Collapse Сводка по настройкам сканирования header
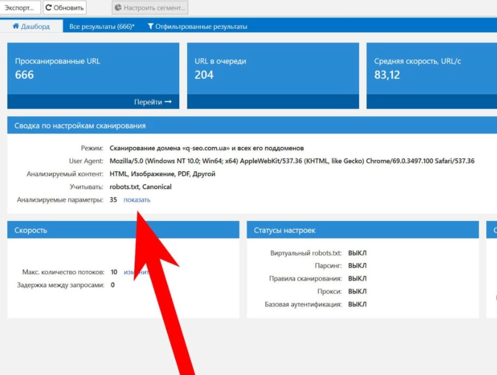The image size is (497, 375). coord(248,125)
